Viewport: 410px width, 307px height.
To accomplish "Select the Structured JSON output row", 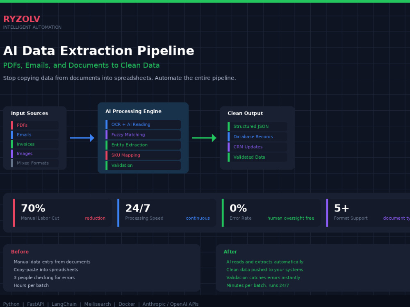I will [257, 126].
